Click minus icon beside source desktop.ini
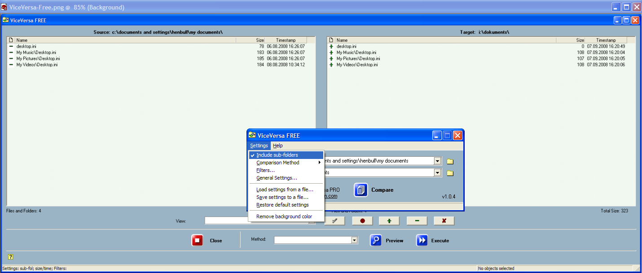The width and height of the screenshot is (642, 273). (11, 46)
